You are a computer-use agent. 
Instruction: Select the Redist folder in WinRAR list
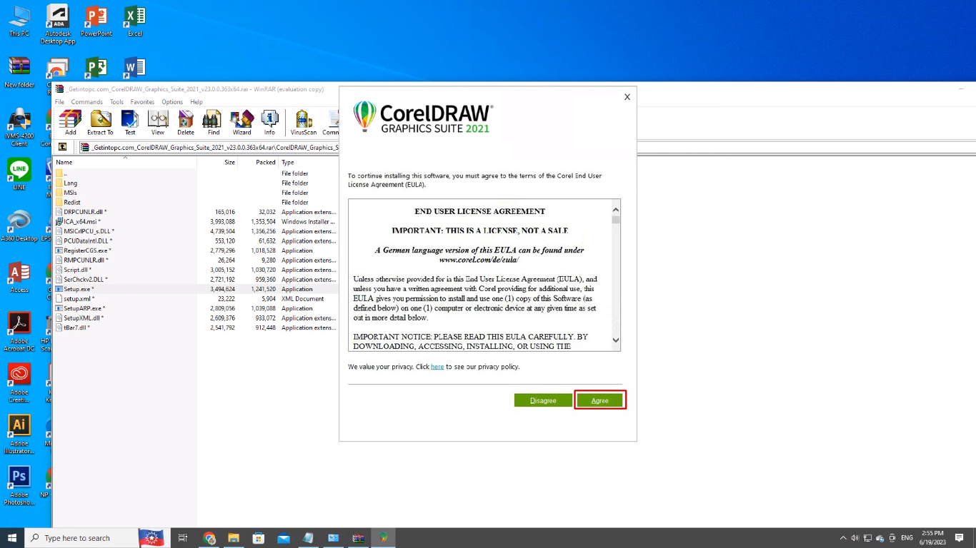pos(71,203)
